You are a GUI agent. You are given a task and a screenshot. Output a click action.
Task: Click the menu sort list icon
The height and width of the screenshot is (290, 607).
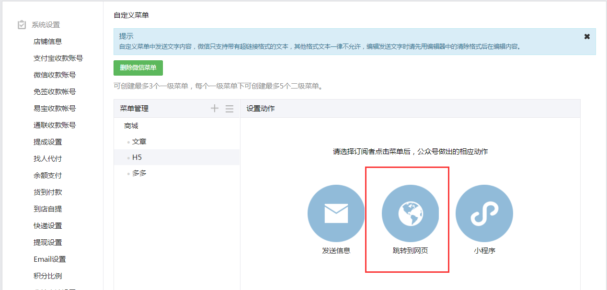229,109
